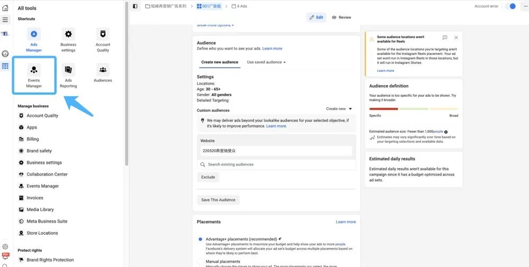
Task: Toggle the side panel icon in breadcrumb bar
Action: 135,6
